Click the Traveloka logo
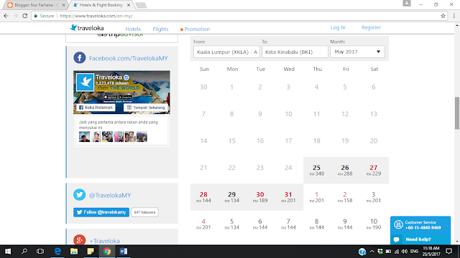 [x=86, y=28]
